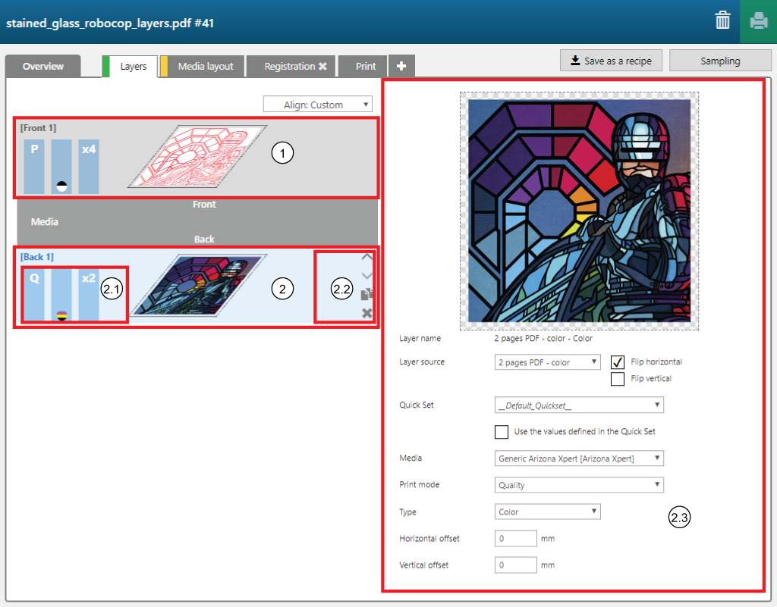777x607 pixels.
Task: Enable the Flip horizontal checkbox
Action: (618, 362)
